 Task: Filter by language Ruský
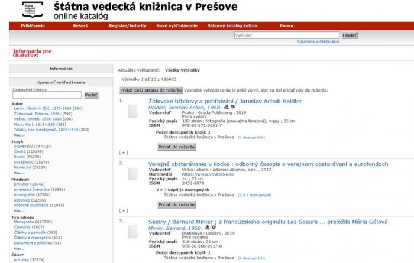point(20,157)
